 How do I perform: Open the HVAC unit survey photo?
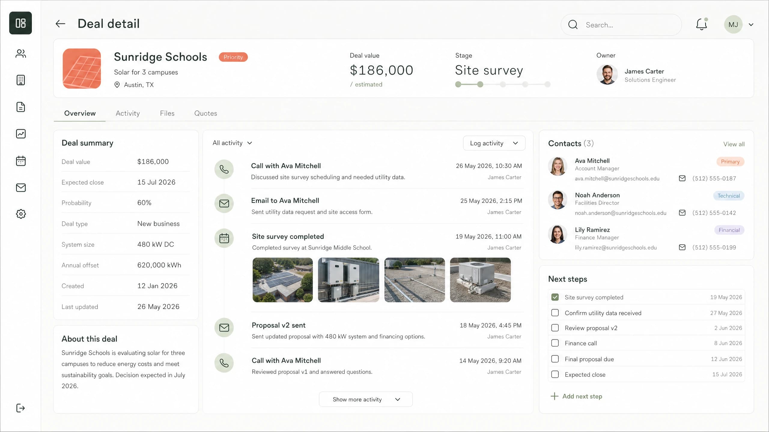click(480, 280)
